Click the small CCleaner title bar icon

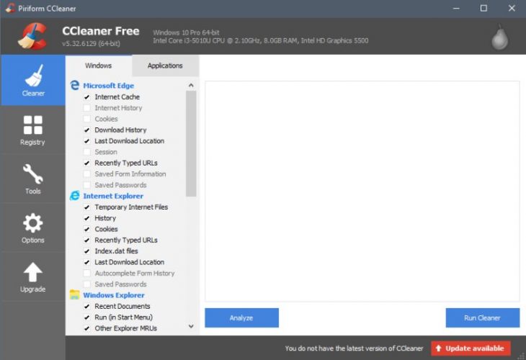(10, 8)
